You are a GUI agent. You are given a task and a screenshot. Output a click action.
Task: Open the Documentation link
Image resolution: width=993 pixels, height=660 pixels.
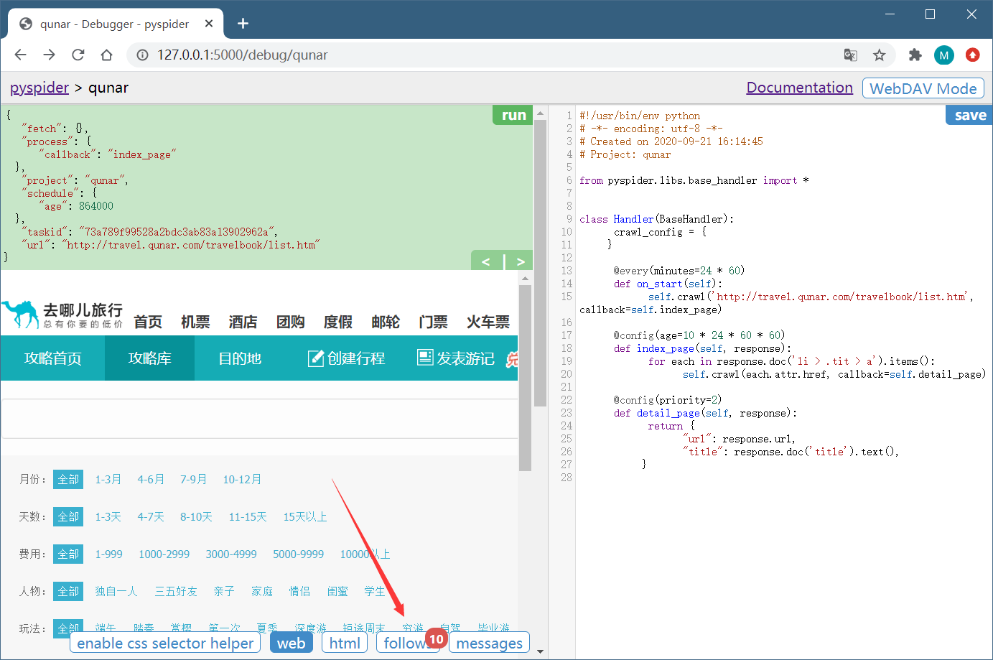(799, 88)
